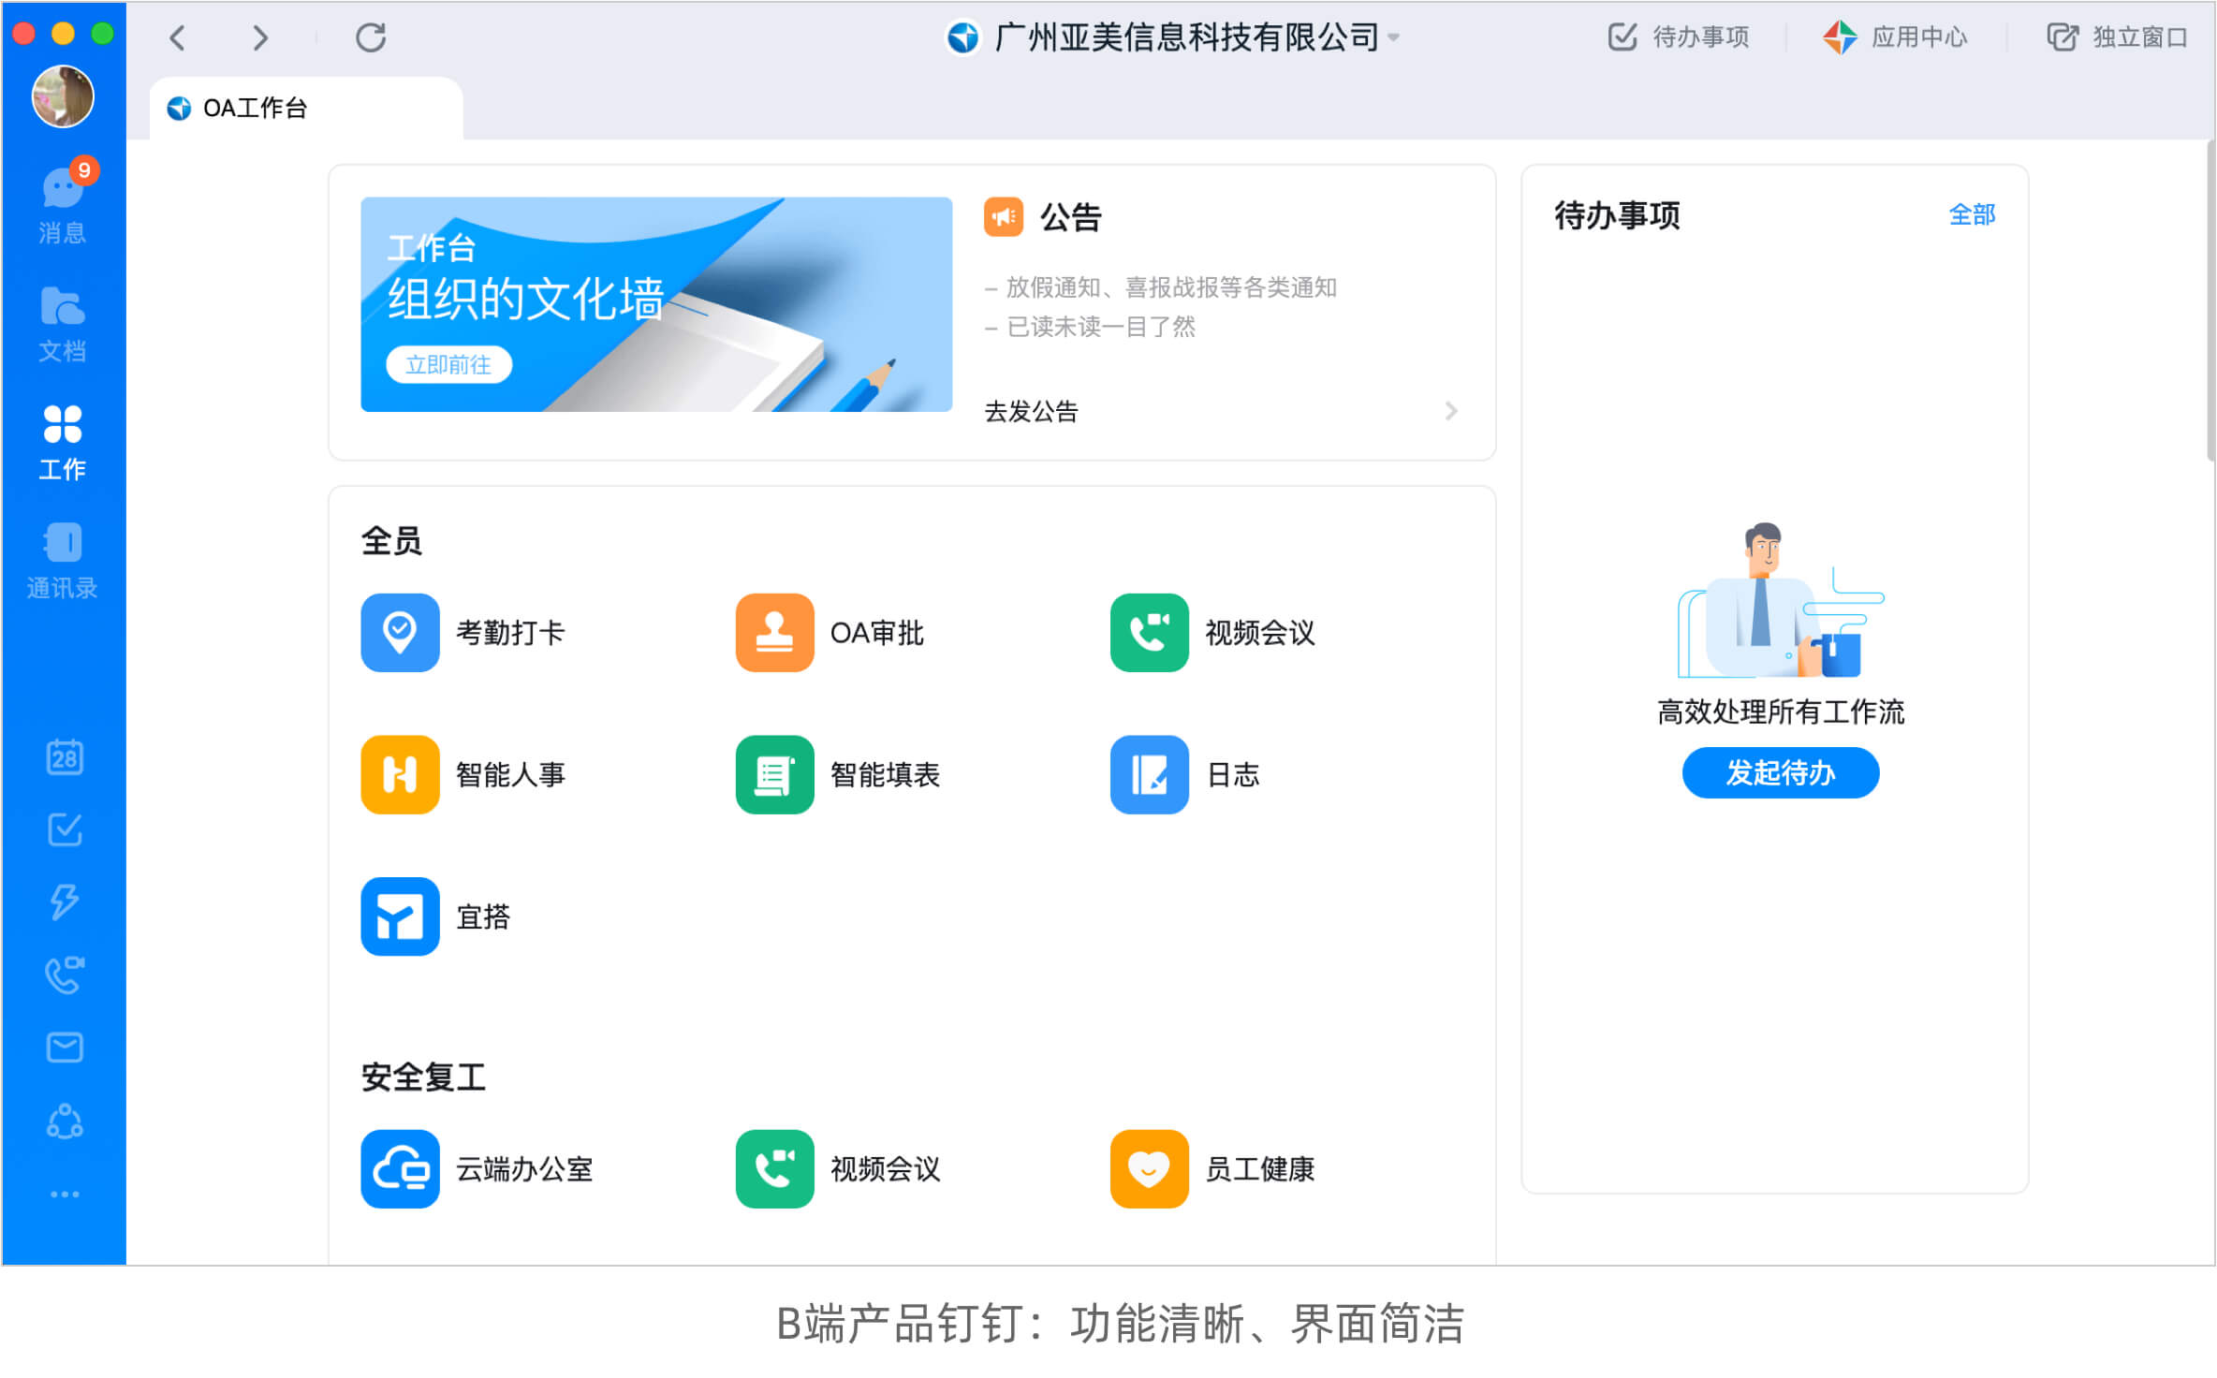
Task: Switch to the OA工作台 tab
Action: point(255,109)
